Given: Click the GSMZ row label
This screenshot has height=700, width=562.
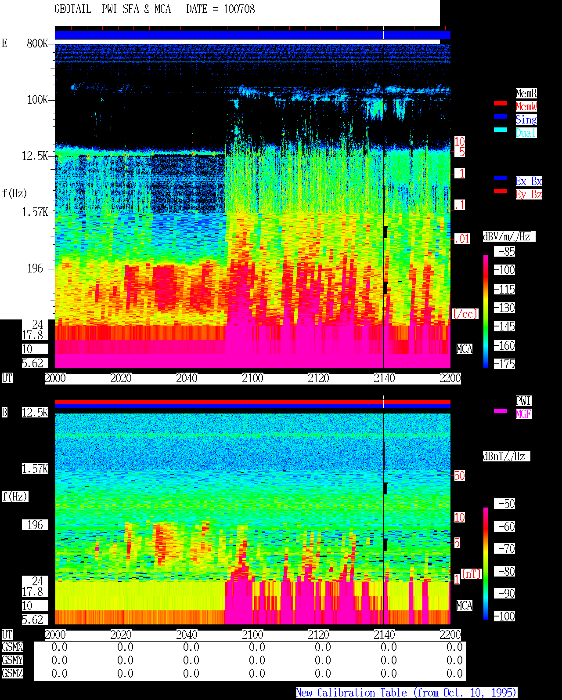Looking at the screenshot, I should [13, 674].
